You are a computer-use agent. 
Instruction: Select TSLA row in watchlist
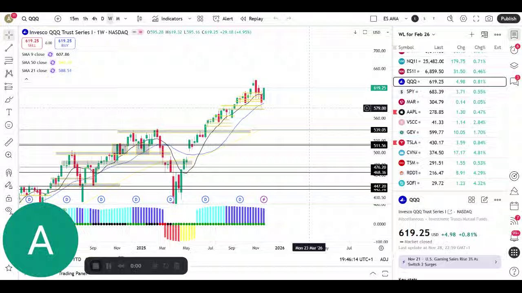pyautogui.click(x=450, y=142)
